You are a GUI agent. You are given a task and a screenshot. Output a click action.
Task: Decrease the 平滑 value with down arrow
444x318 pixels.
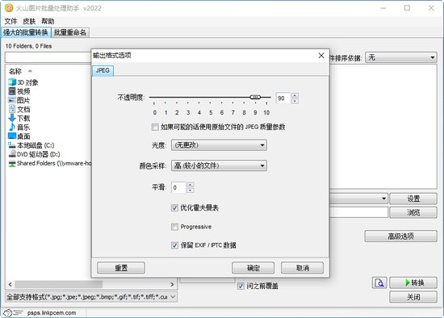(191, 190)
